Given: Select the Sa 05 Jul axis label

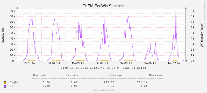Looking at the screenshot, I should click(126, 64).
